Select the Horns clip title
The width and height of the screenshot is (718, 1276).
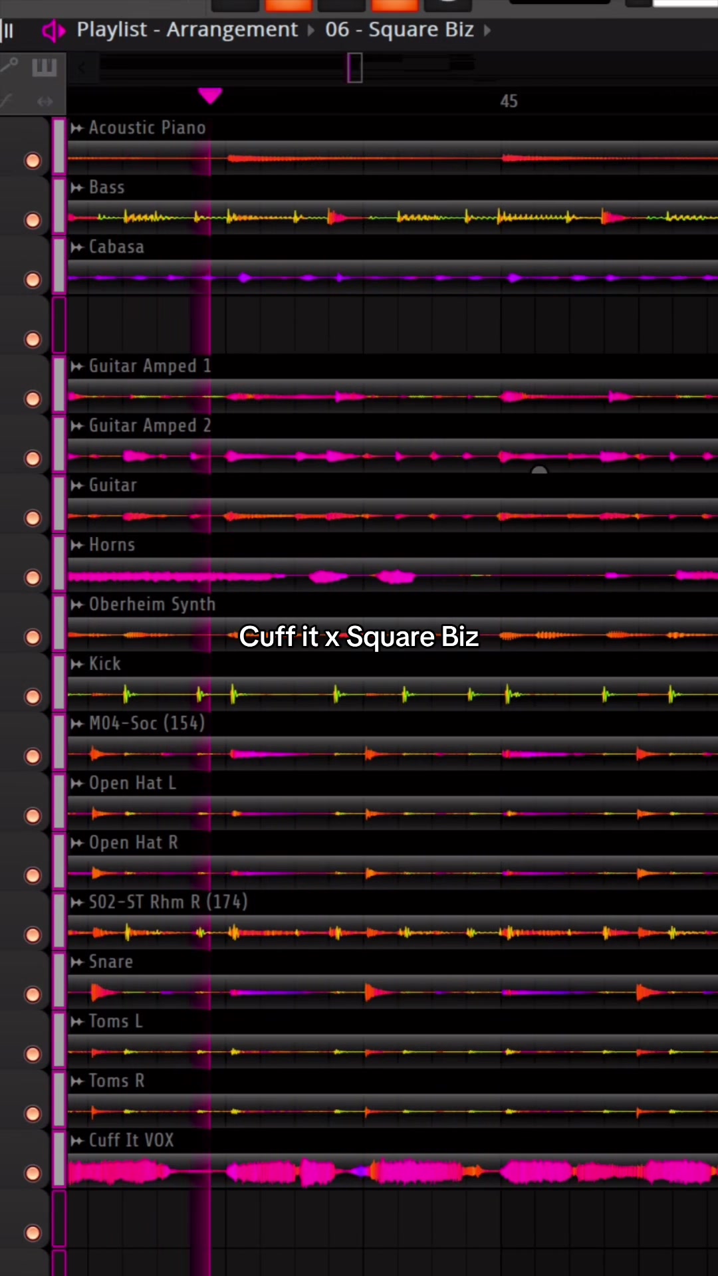pos(112,544)
